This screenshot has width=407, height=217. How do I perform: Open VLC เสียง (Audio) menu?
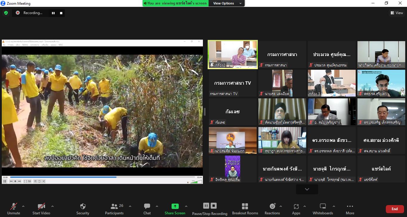[x=18, y=45]
